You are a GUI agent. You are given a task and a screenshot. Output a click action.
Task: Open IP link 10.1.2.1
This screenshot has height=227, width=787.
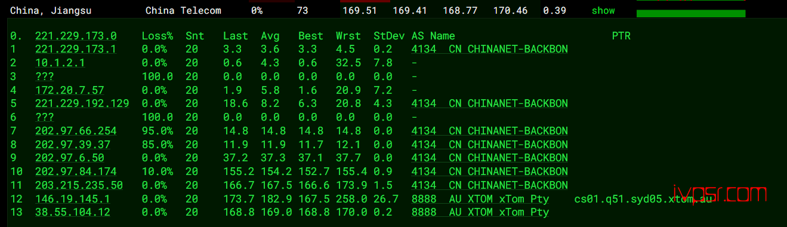coord(60,63)
